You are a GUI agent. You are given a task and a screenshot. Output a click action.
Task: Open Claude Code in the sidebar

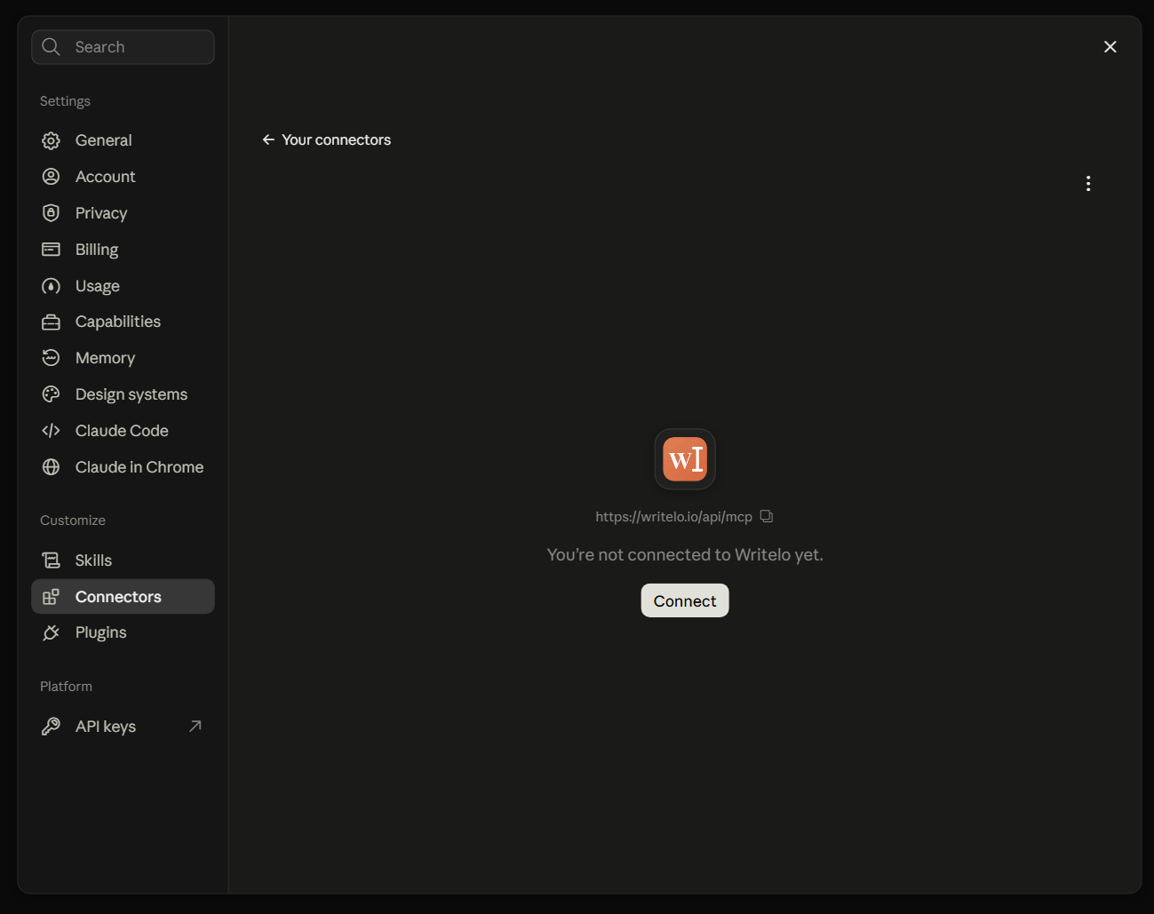(x=123, y=431)
